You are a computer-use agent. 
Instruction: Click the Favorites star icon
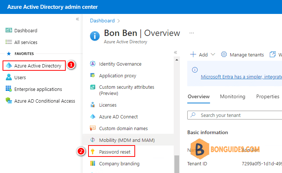(x=9, y=54)
